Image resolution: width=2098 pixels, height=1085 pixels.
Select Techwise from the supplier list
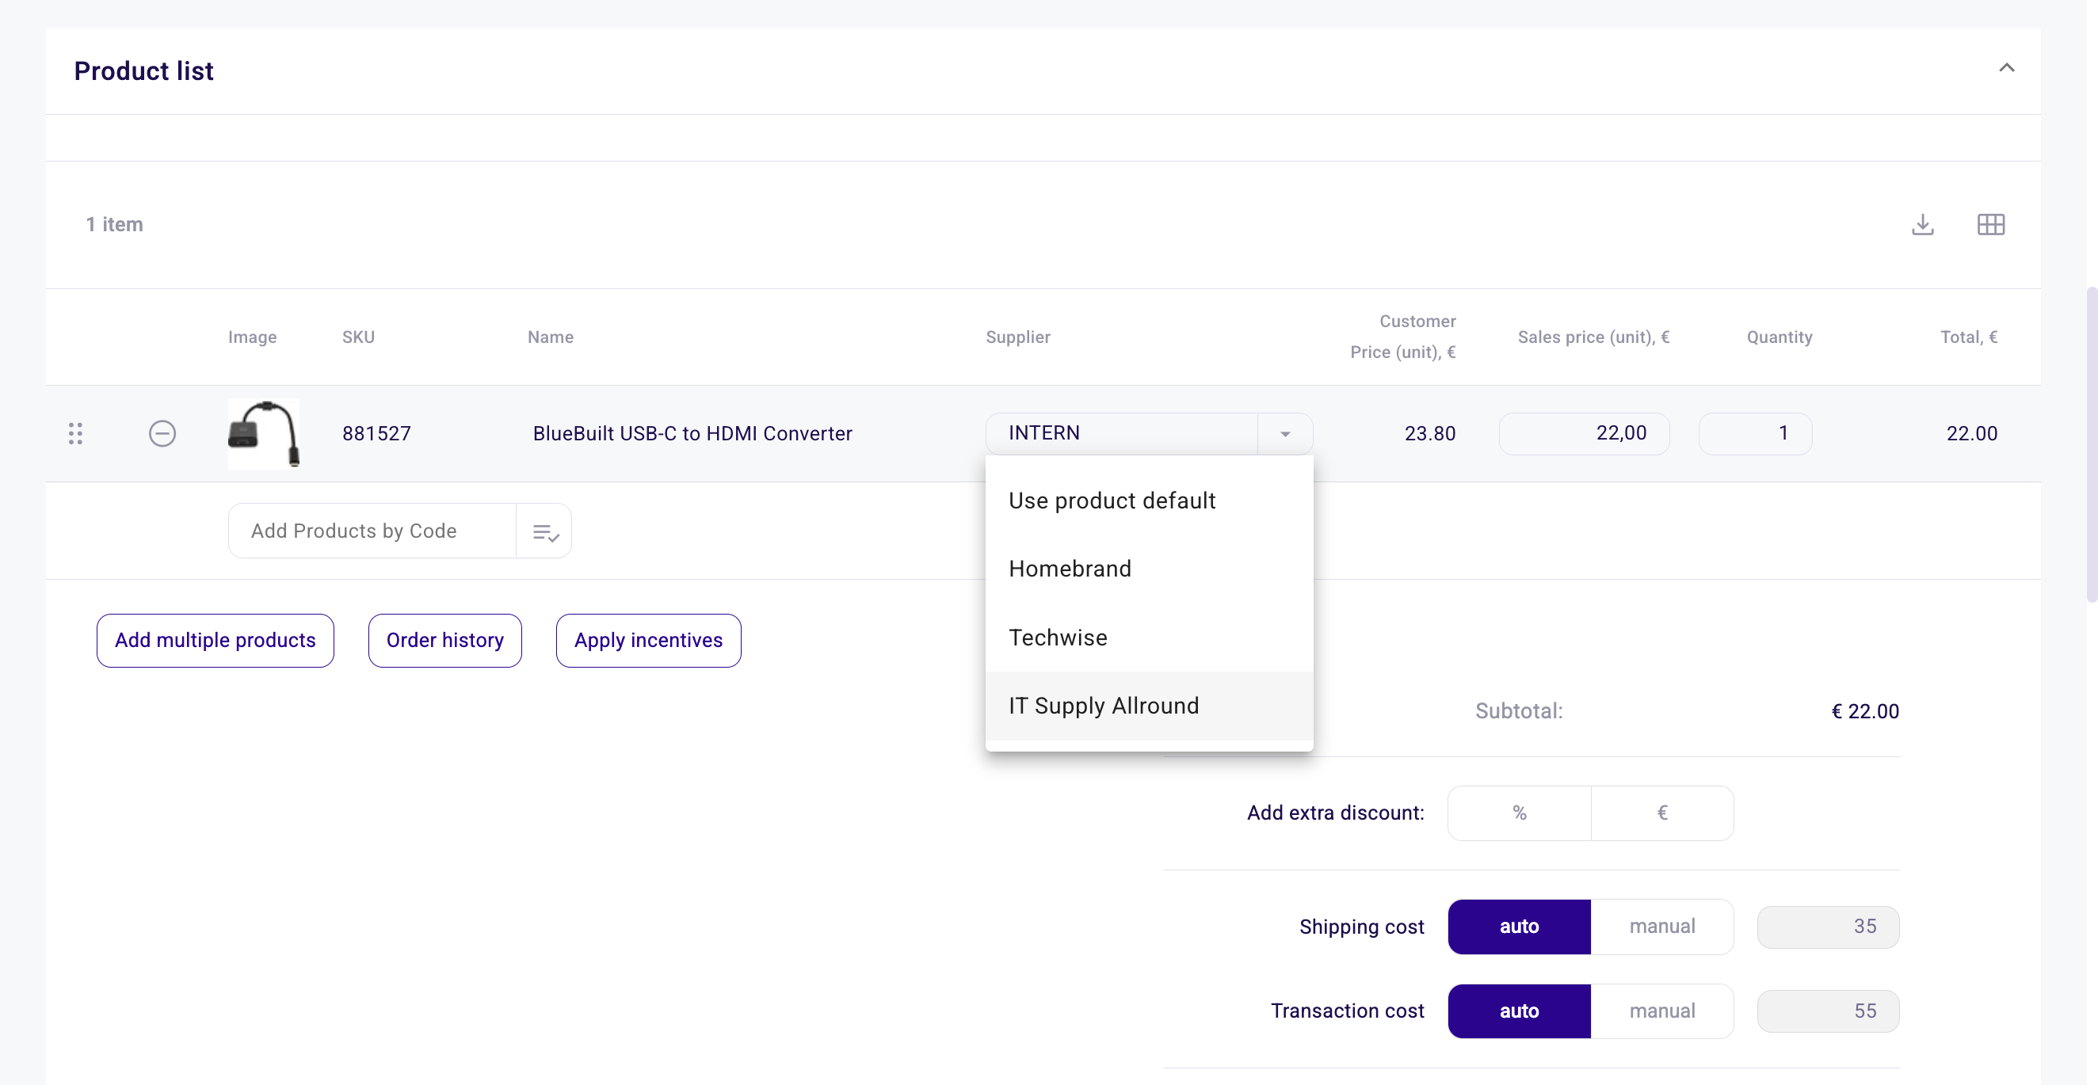coord(1148,638)
